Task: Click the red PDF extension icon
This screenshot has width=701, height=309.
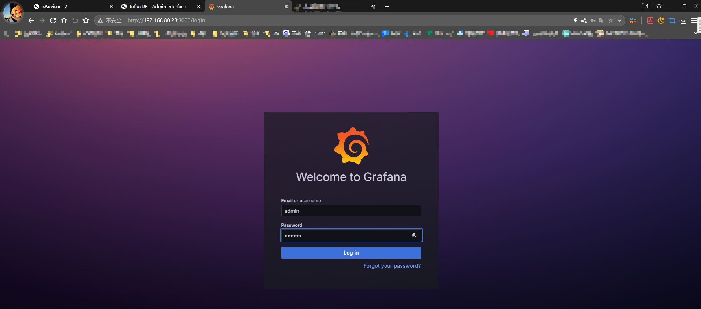Action: click(650, 20)
